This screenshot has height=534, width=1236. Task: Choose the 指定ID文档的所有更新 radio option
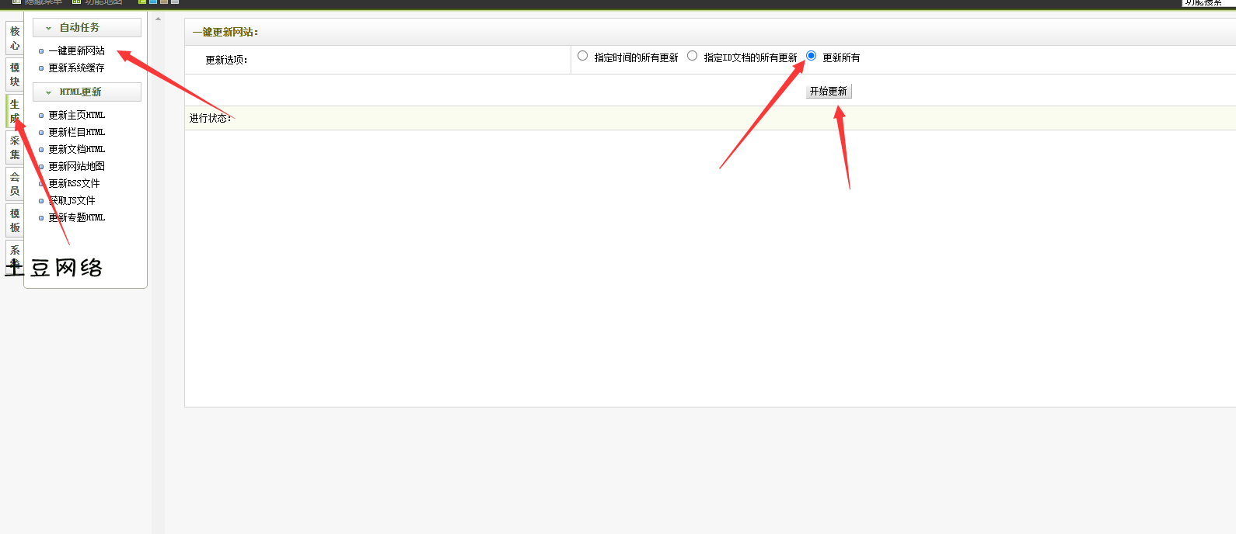(x=692, y=56)
